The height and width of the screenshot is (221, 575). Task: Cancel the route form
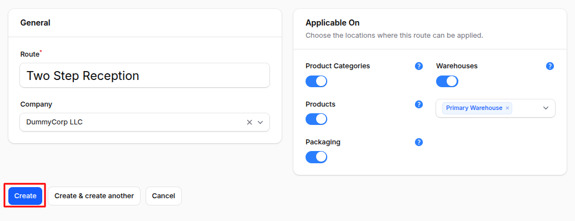pyautogui.click(x=163, y=196)
